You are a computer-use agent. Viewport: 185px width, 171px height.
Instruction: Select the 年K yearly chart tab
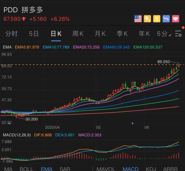click(x=144, y=34)
